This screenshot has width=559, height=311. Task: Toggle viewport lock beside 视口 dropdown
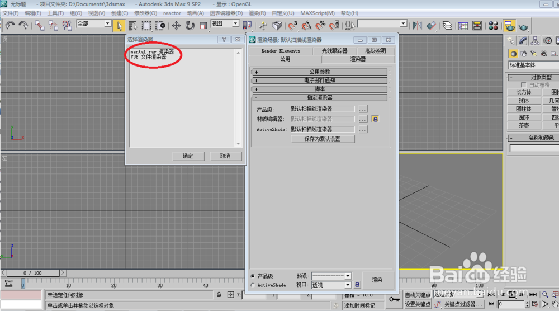click(357, 285)
